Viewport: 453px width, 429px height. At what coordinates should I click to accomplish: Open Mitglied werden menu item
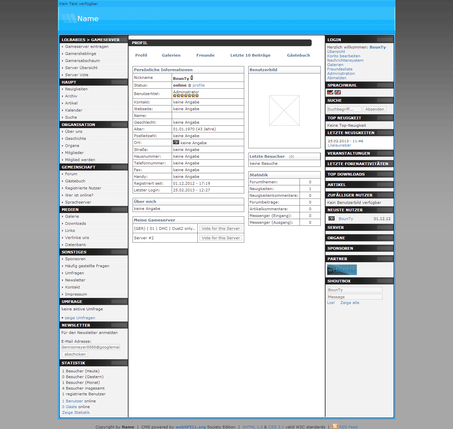point(80,160)
